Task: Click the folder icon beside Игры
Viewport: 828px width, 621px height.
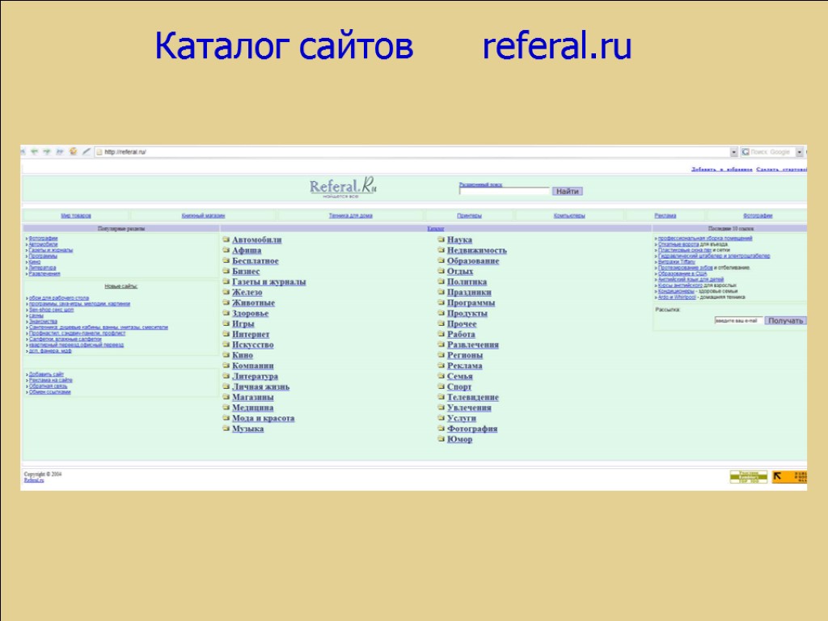Action: [226, 323]
